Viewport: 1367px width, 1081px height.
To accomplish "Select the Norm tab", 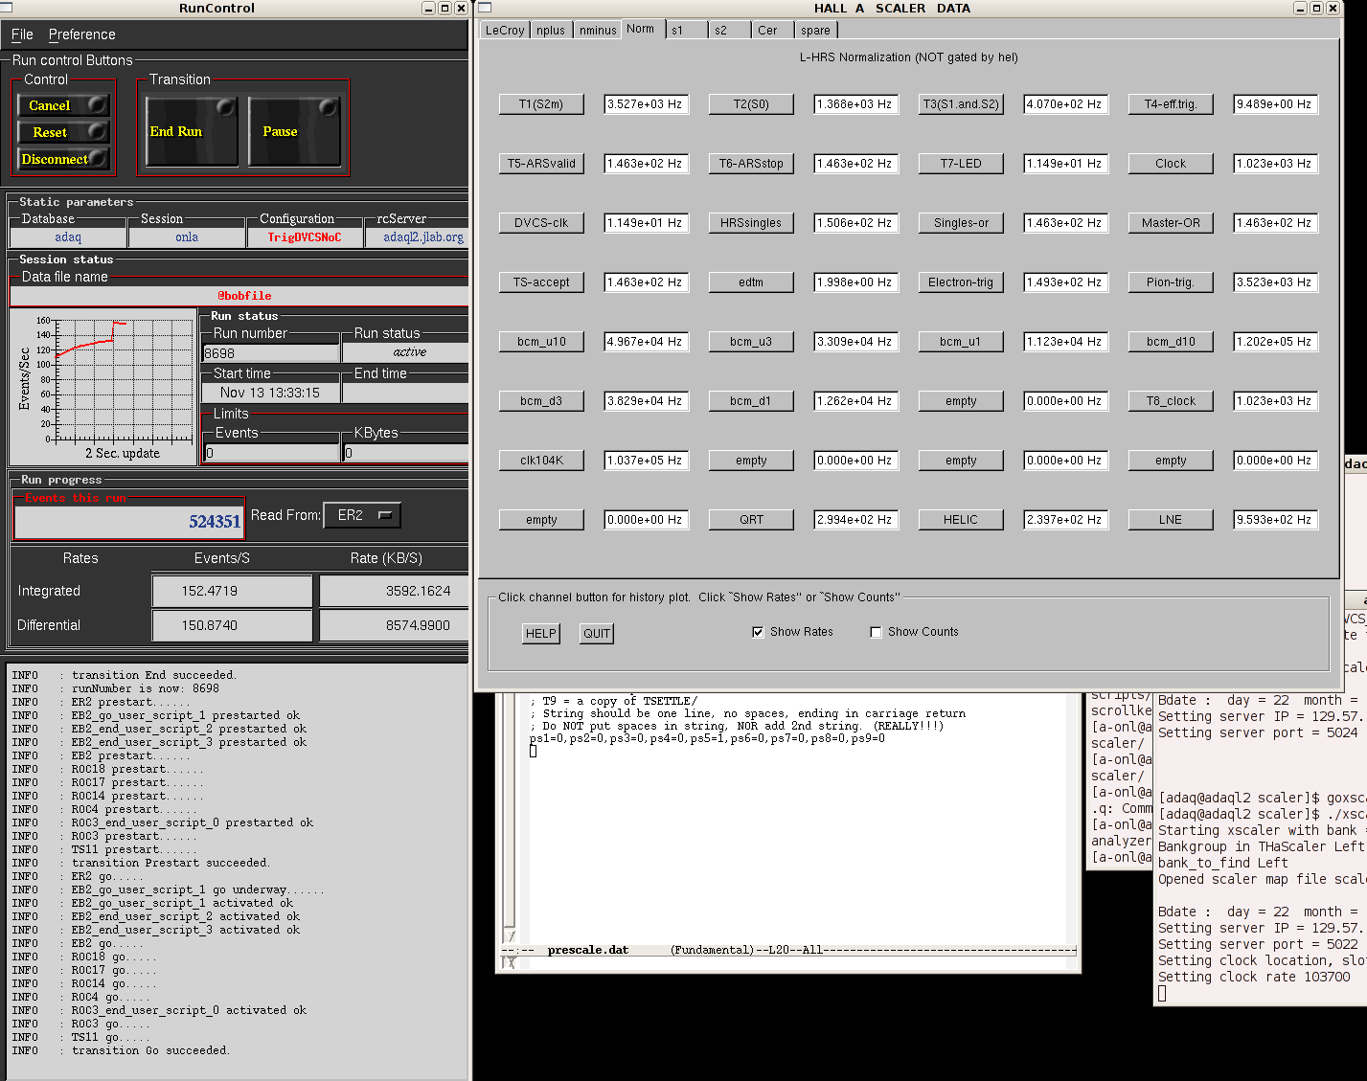I will pos(641,29).
